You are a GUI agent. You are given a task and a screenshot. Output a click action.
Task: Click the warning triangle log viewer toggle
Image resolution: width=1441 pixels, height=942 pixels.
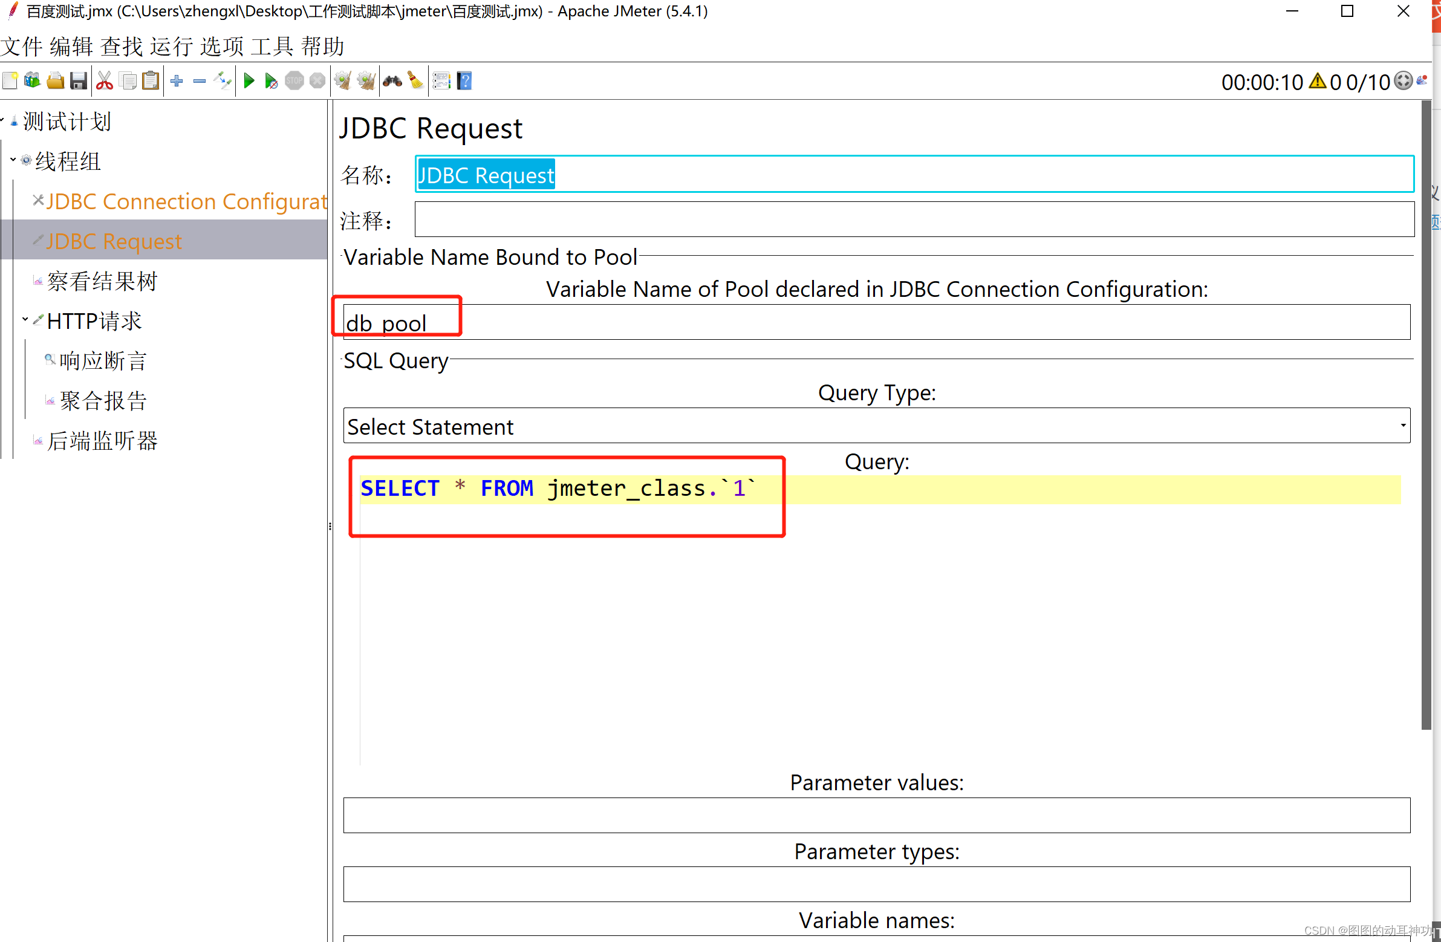click(1318, 82)
